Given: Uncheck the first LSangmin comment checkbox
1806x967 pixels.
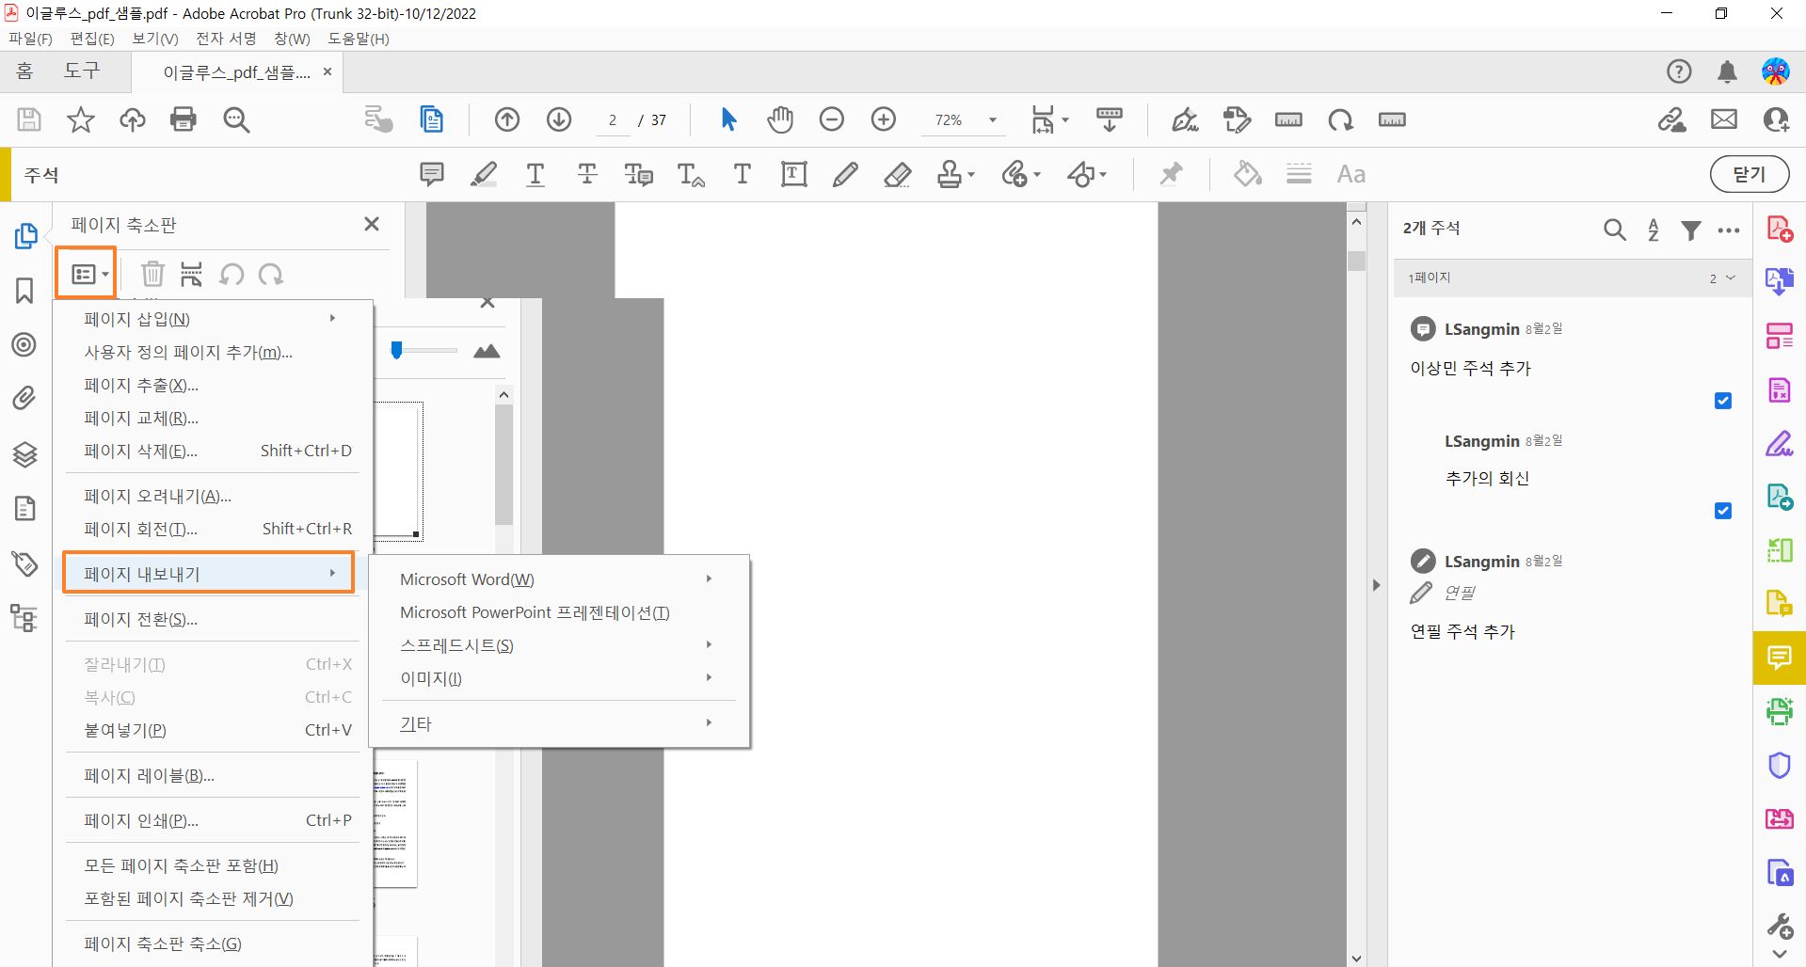Looking at the screenshot, I should [1723, 401].
